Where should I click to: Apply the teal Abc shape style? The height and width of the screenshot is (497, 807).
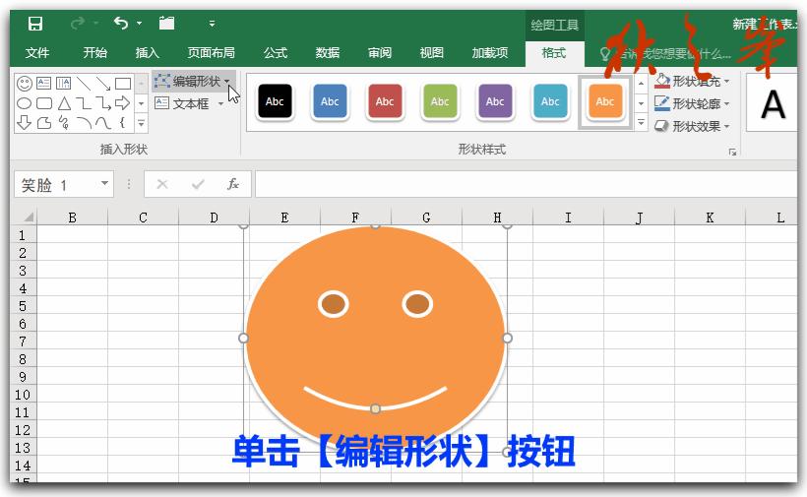point(550,101)
